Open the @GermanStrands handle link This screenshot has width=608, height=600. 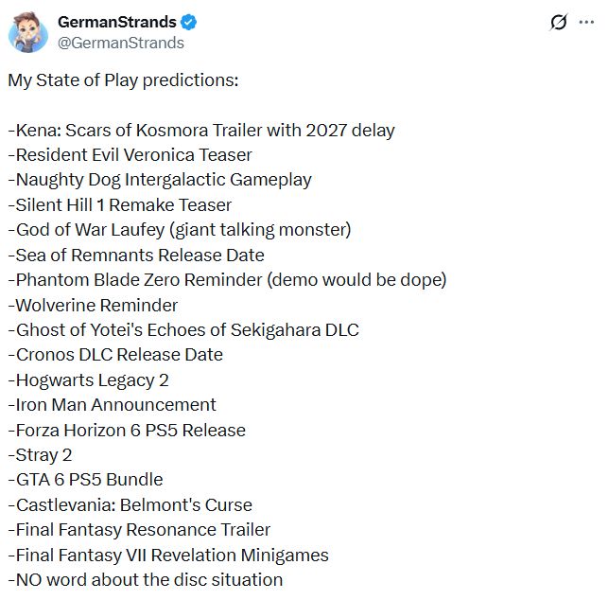click(121, 43)
